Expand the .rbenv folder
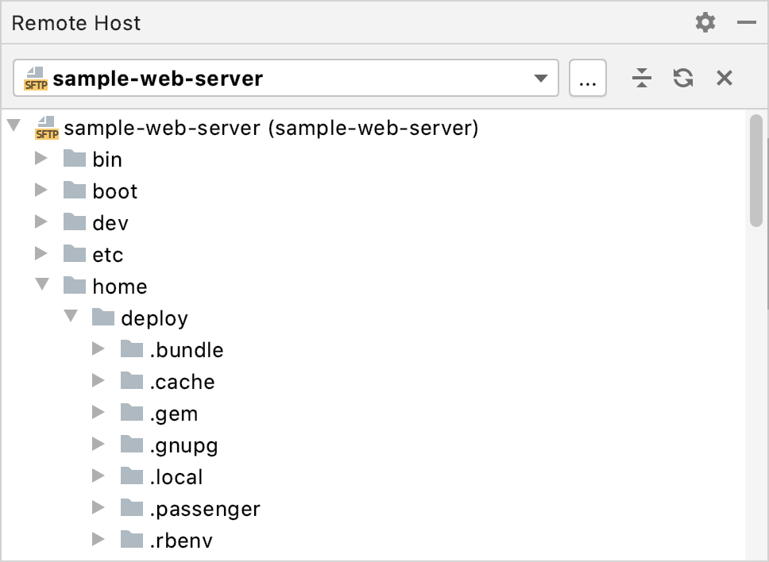This screenshot has height=562, width=769. [99, 540]
